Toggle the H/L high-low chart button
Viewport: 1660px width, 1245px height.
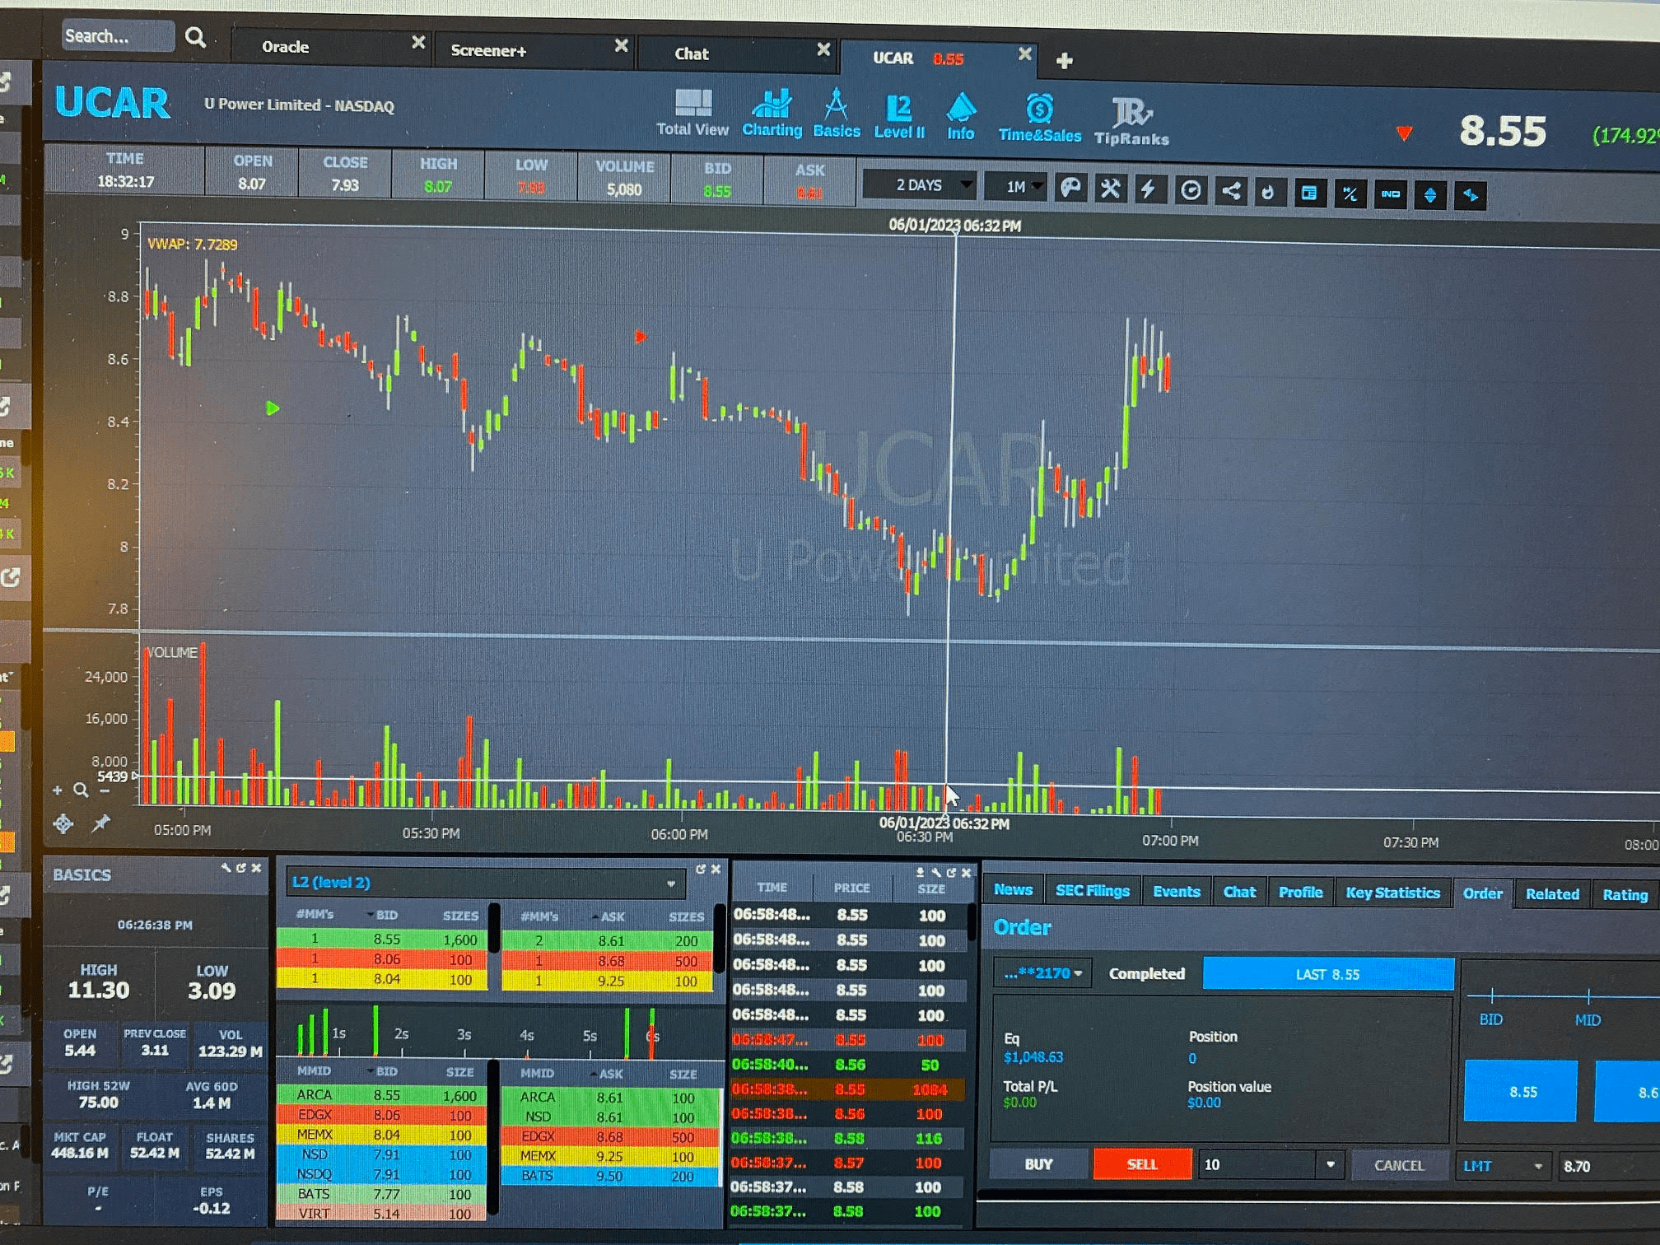pos(1350,194)
